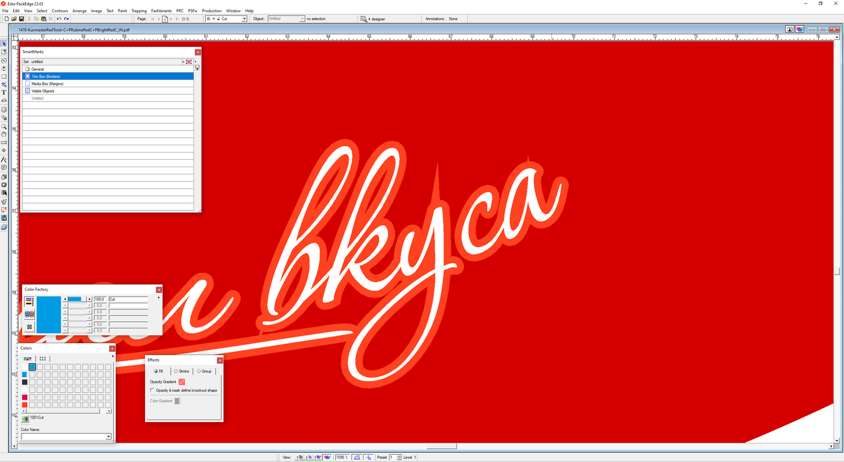Click the crosshair icon in status bar

coord(369,457)
